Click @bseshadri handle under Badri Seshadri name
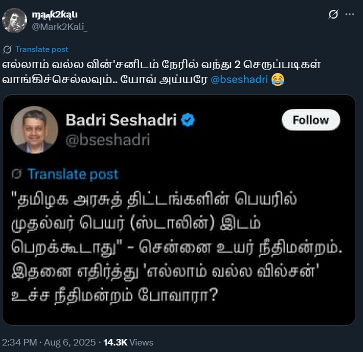This screenshot has width=363, height=352. pos(107,139)
